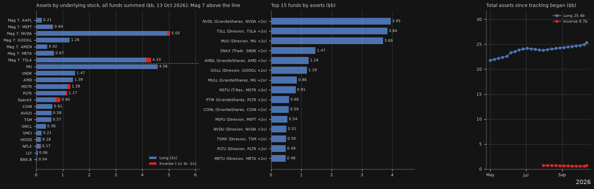Click the COIN row label

pyautogui.click(x=27, y=107)
